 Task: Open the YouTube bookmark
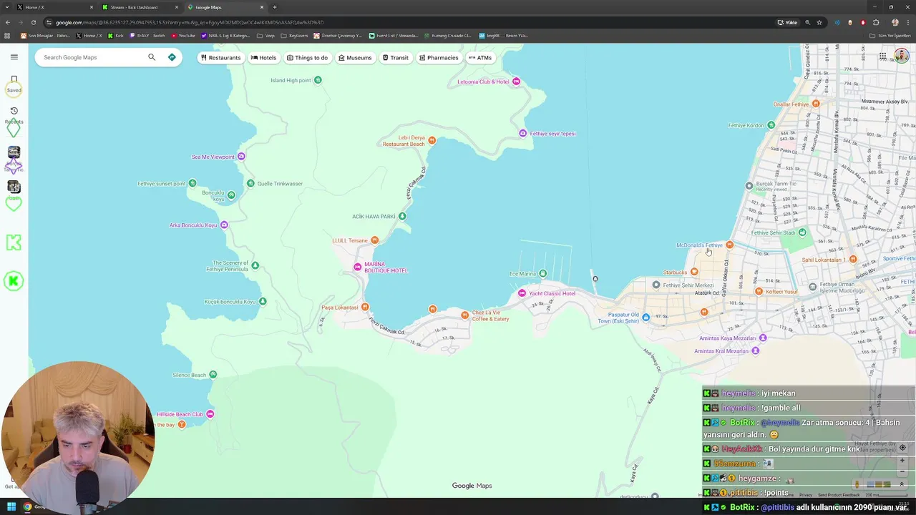coord(183,35)
